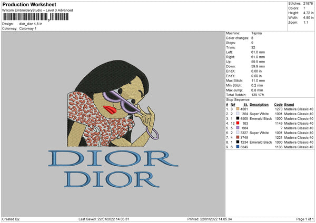316x223 pixels.
Task: Click the 'Description' column header
Action: 259,105
